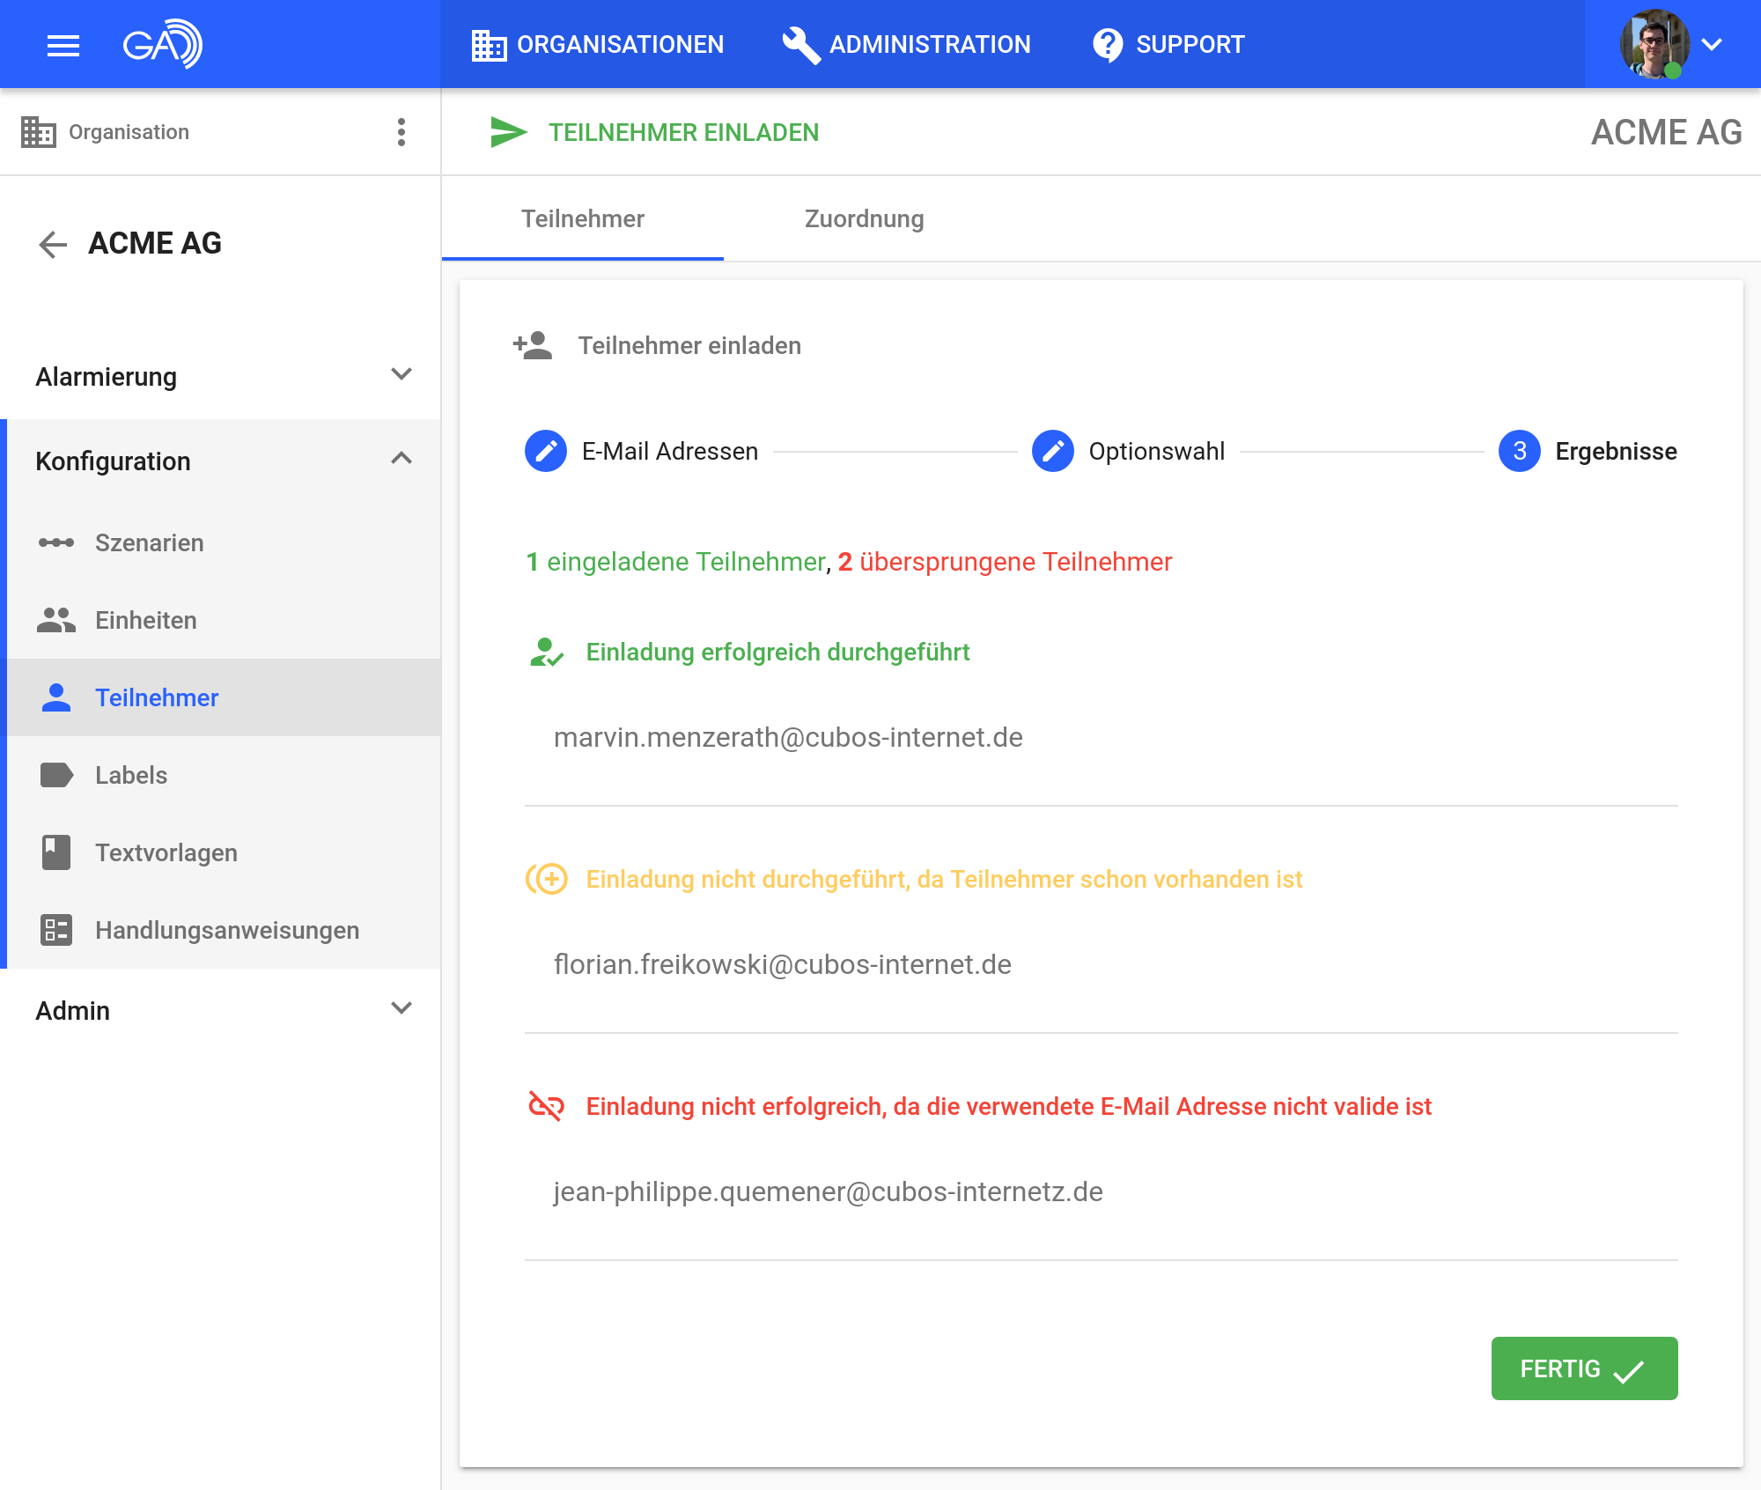Open the hamburger navigation menu
This screenshot has height=1490, width=1761.
[x=63, y=44]
